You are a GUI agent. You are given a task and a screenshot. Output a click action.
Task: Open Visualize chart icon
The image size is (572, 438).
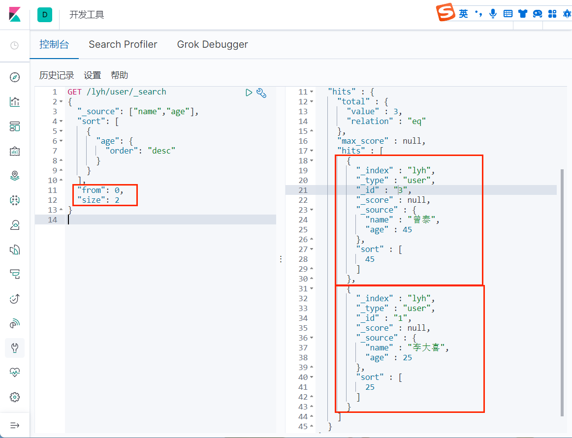(15, 102)
